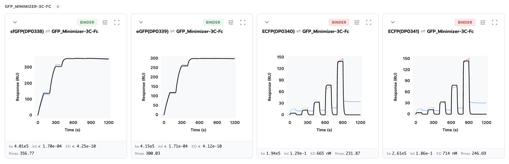The height and width of the screenshot is (164, 509).
Task: Select the sfGFP(DP0338) ⇌ GFP_Minimizer-3C-Fc title
Action: (x=54, y=31)
